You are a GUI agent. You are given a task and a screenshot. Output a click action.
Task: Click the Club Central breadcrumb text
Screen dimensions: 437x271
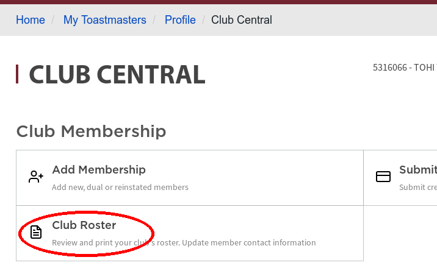(242, 20)
